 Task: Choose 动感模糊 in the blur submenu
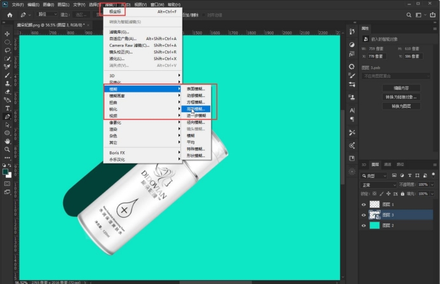click(196, 96)
